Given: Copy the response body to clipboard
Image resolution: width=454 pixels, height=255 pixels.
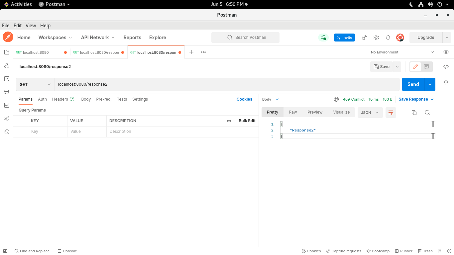Looking at the screenshot, I should (414, 113).
